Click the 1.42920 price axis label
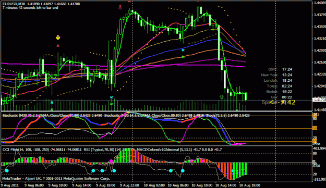This screenshot has width=326, height=188. point(320,51)
